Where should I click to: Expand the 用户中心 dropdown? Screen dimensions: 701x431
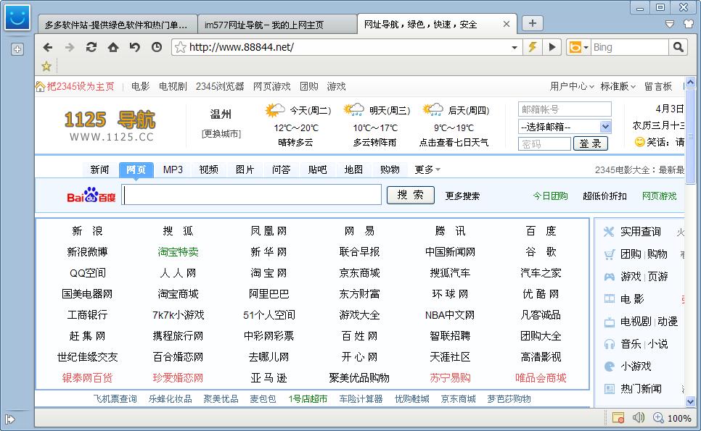click(x=572, y=86)
